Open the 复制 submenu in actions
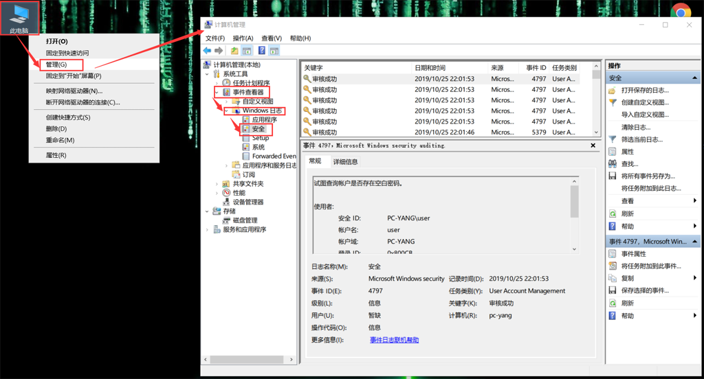 pyautogui.click(x=695, y=278)
